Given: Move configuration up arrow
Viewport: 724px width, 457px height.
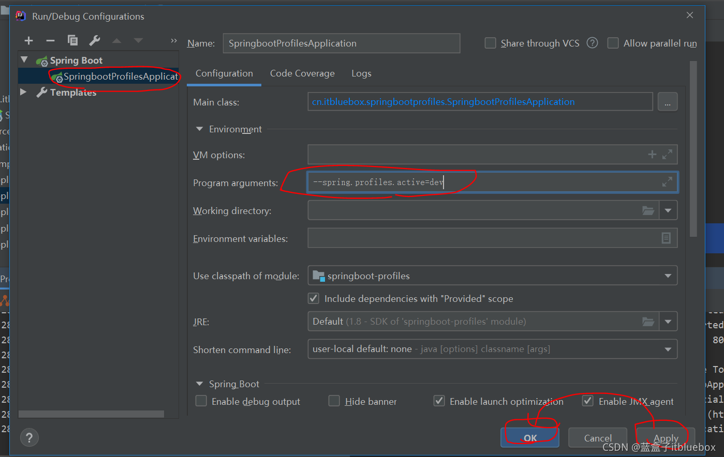Looking at the screenshot, I should click(116, 40).
